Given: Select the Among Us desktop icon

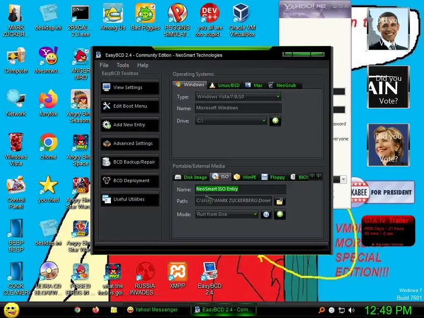Looking at the screenshot, I should pyautogui.click(x=113, y=17).
